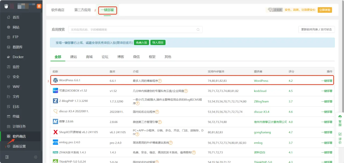Click the WordPress logo icon in the list
The height and width of the screenshot is (163, 344).
[55, 80]
